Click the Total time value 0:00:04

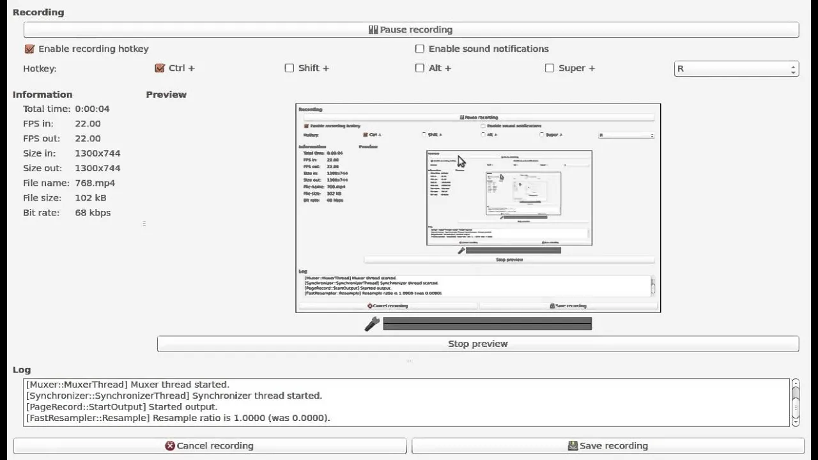93,109
